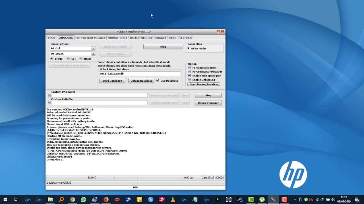The width and height of the screenshot is (364, 204).
Task: Click the HP logo on the desktop
Action: click(x=293, y=175)
